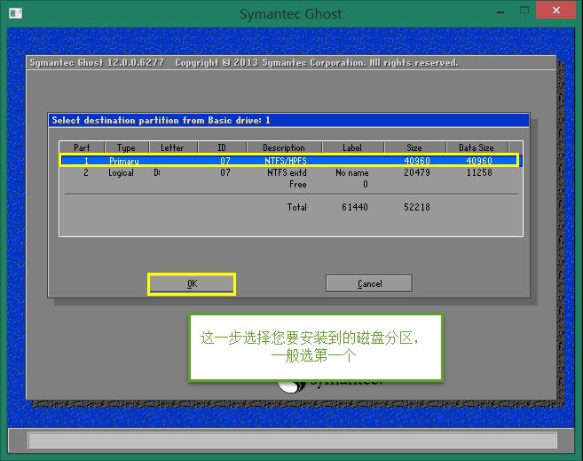Click the No name label cell

coord(352,172)
